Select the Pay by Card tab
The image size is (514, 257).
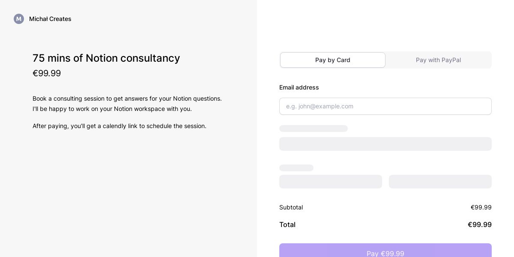(x=333, y=60)
